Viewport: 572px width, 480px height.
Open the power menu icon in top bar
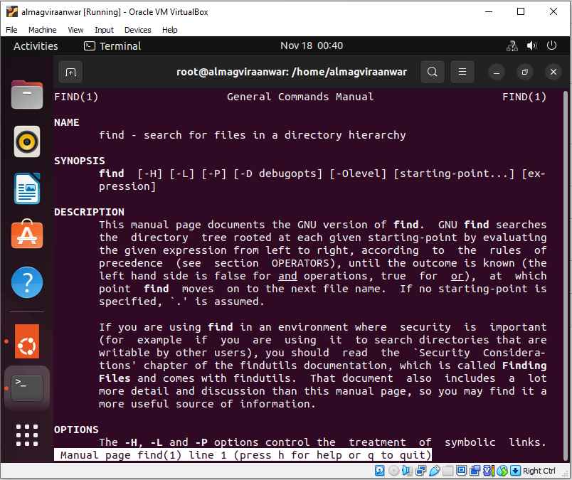pos(551,46)
